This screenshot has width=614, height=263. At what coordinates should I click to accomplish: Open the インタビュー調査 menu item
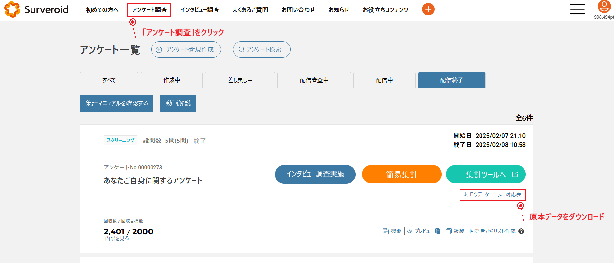click(x=200, y=10)
